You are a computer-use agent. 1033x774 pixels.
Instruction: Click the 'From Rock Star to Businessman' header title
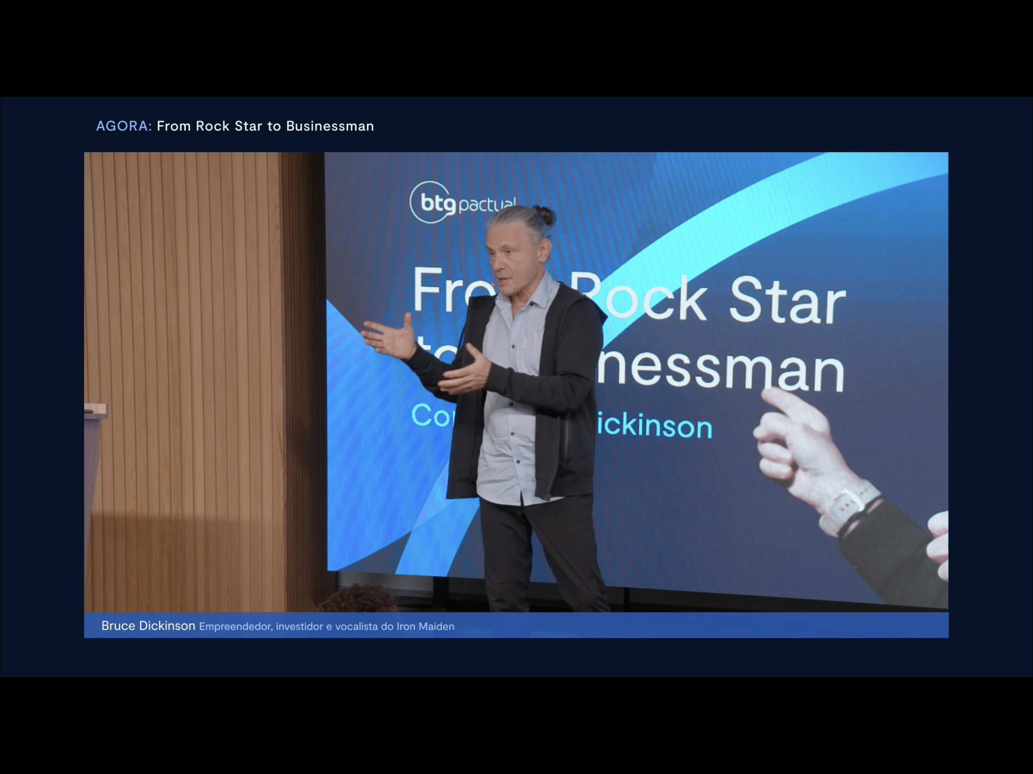265,126
